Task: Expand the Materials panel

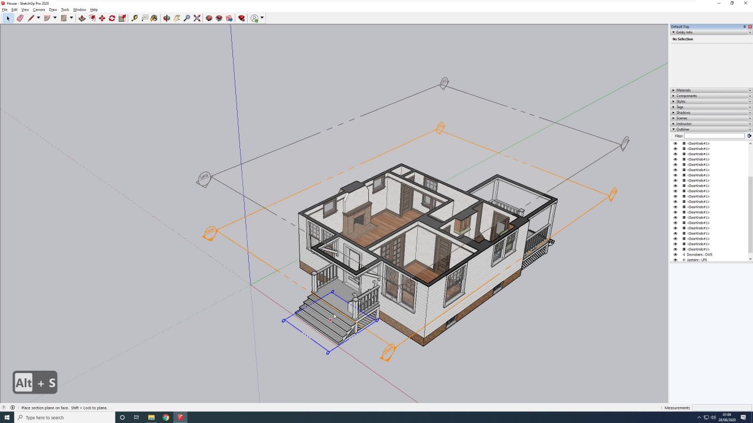Action: [x=683, y=90]
